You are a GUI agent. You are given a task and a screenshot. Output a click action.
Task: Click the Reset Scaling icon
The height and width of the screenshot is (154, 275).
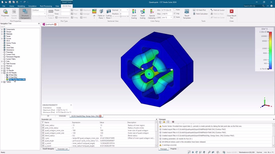tap(143, 14)
